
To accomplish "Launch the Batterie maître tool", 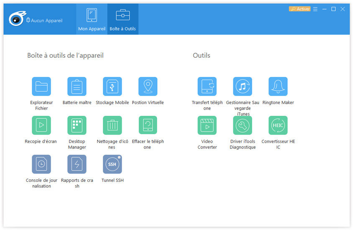I will (77, 87).
